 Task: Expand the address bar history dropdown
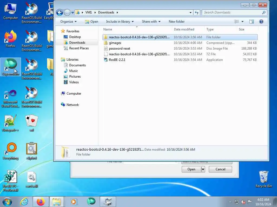coord(190,12)
